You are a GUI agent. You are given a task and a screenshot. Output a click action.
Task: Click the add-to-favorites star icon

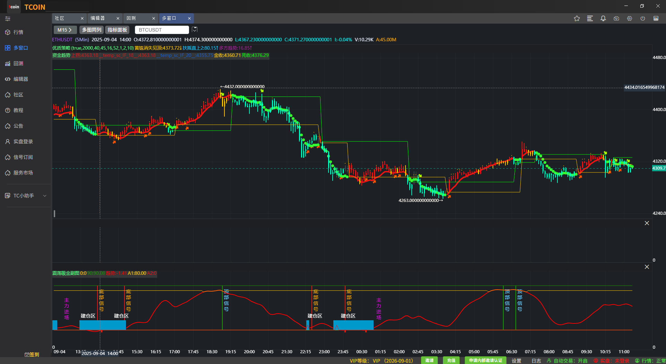577,18
